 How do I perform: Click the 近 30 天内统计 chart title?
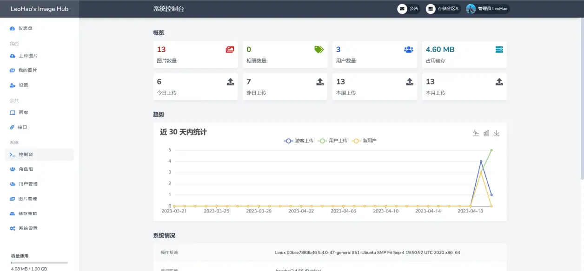coord(183,132)
